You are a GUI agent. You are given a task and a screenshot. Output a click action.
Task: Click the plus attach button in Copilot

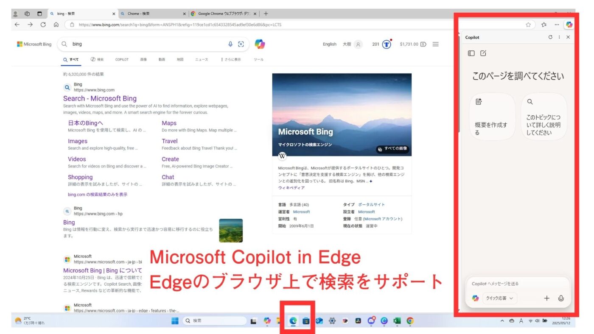tap(546, 298)
